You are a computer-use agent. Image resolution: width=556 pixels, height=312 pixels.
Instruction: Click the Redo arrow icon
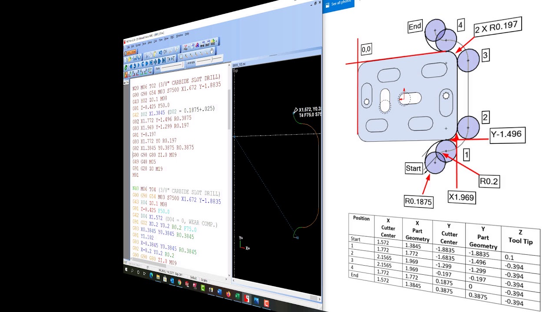click(x=165, y=52)
